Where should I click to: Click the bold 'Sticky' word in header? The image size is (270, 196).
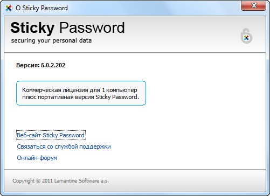tap(32, 29)
